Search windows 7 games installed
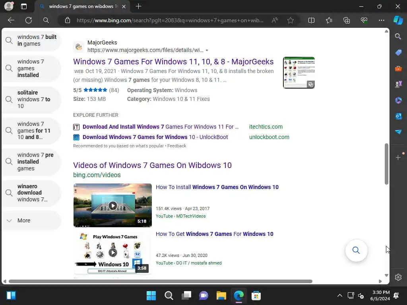The height and width of the screenshot is (305, 407). tap(31, 68)
